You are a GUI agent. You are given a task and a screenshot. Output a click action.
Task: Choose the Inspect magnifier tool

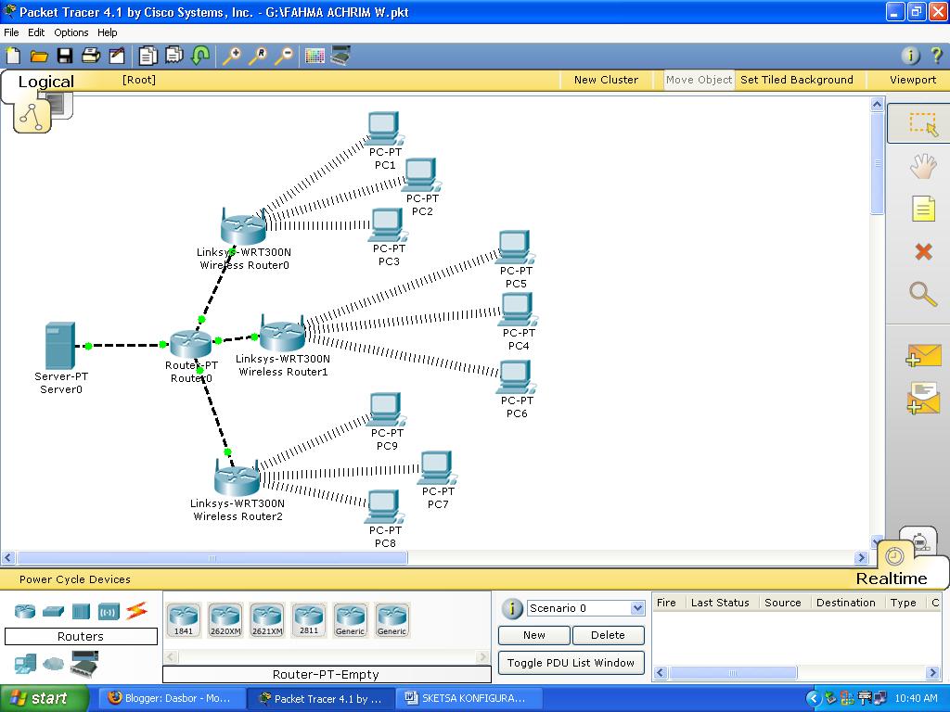[923, 294]
